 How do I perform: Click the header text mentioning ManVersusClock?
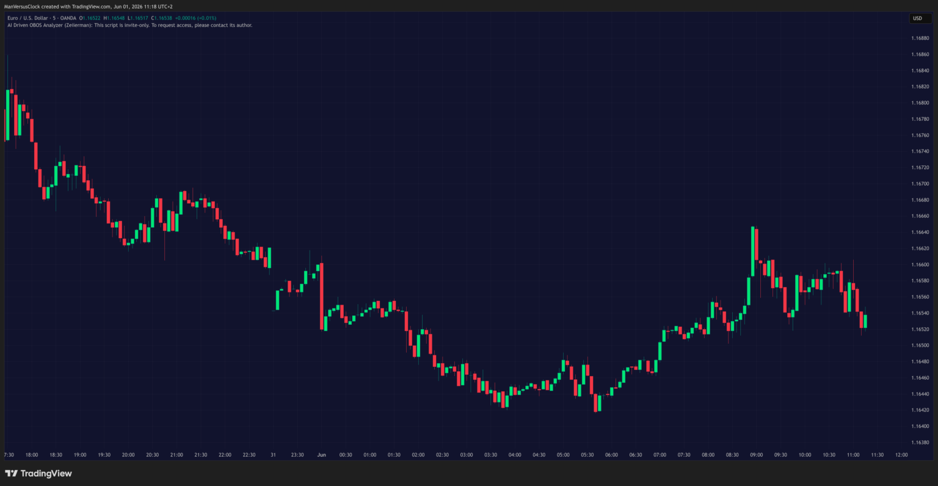(x=88, y=6)
